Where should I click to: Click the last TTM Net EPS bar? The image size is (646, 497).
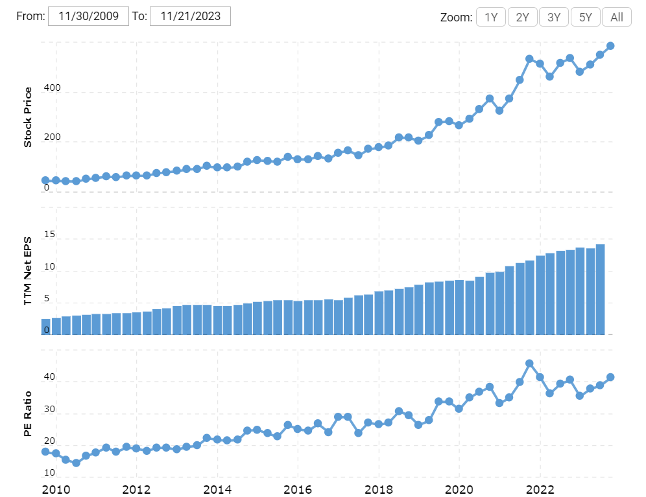(601, 290)
